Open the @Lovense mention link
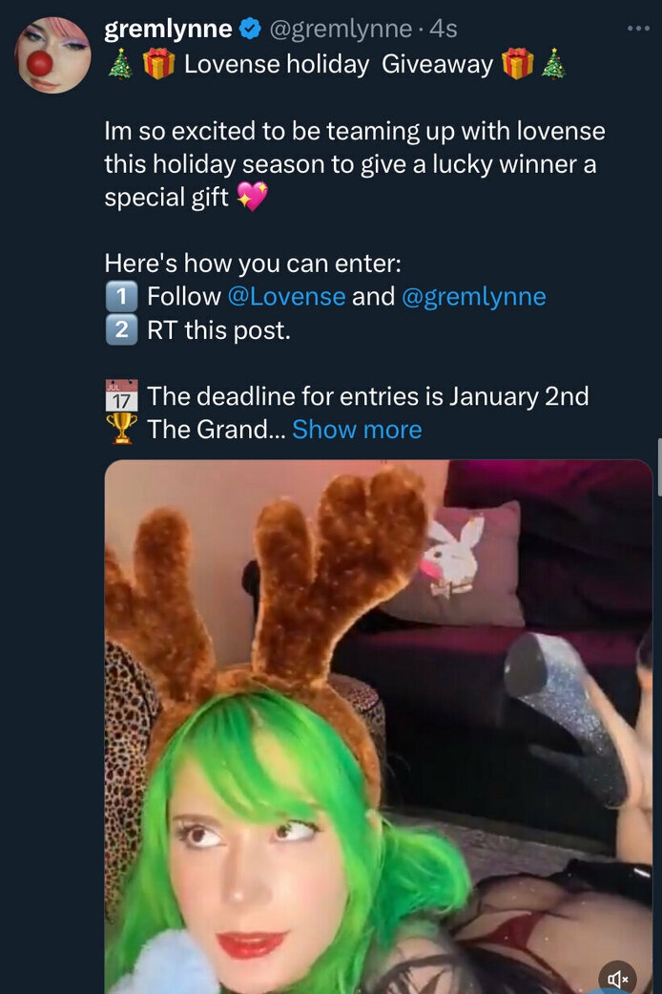 286,296
